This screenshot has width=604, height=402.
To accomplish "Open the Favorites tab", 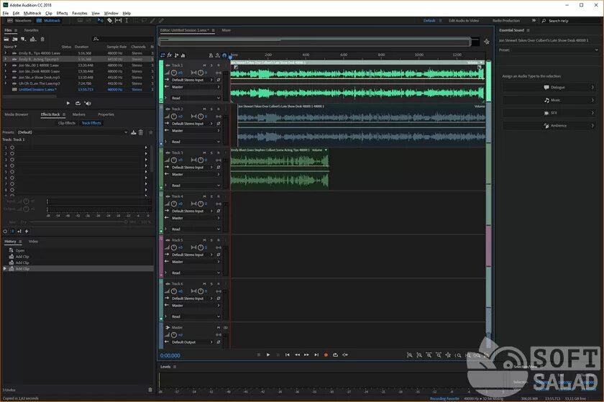I will [x=31, y=30].
